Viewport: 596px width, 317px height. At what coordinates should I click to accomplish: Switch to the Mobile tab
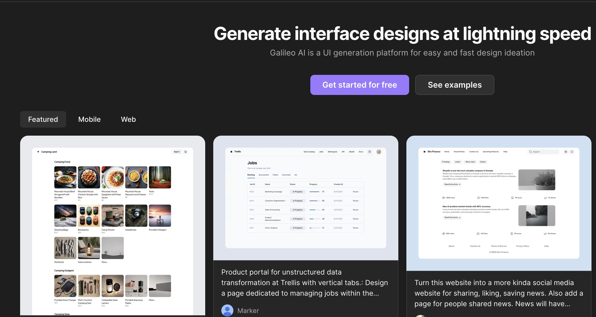89,119
